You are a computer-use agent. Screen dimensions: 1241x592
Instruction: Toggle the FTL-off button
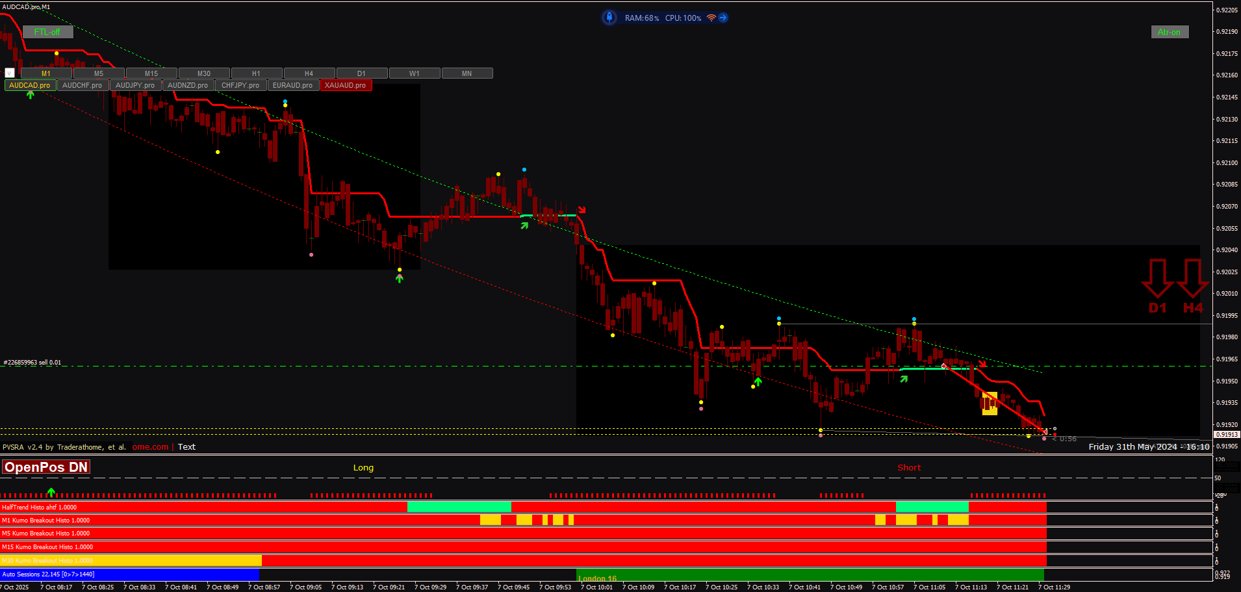tap(47, 32)
